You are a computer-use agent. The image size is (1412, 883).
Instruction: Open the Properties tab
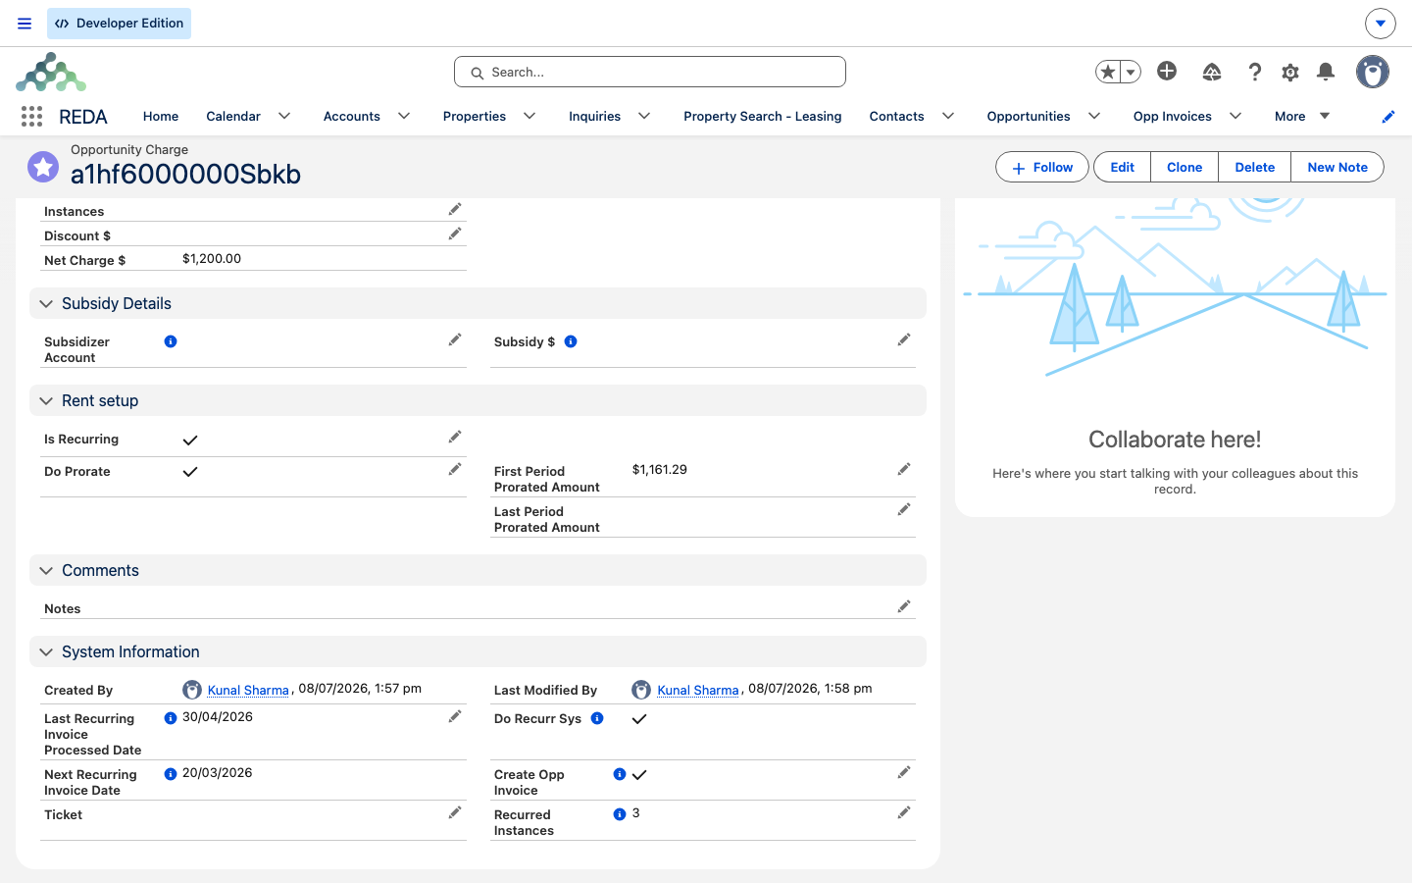point(475,116)
